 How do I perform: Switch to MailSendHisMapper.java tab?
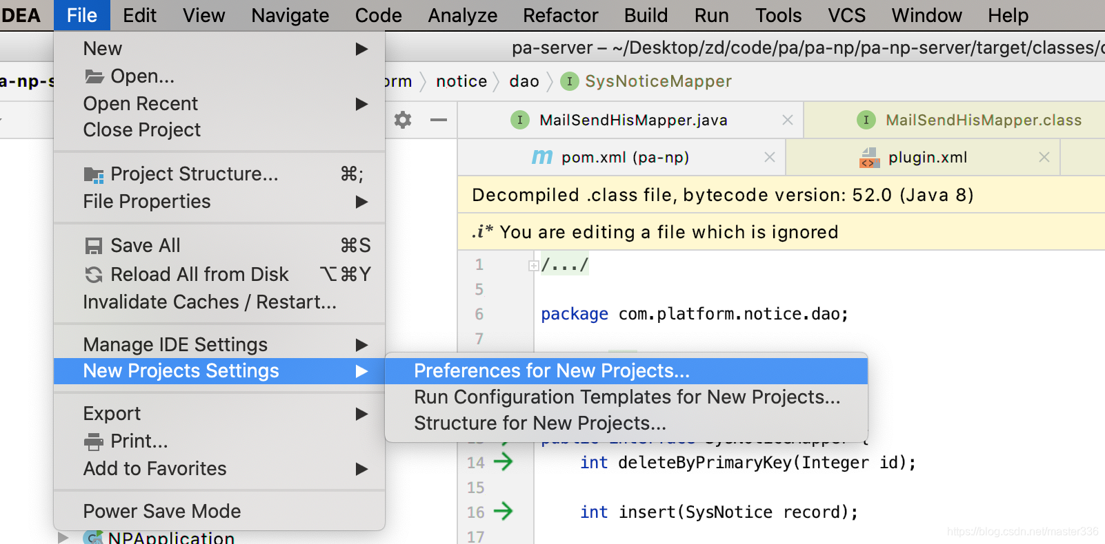tap(631, 121)
